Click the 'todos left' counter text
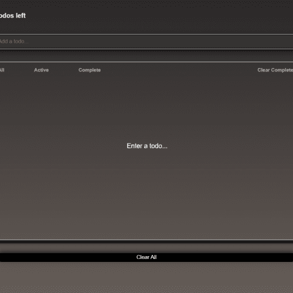The width and height of the screenshot is (293, 293). click(13, 15)
